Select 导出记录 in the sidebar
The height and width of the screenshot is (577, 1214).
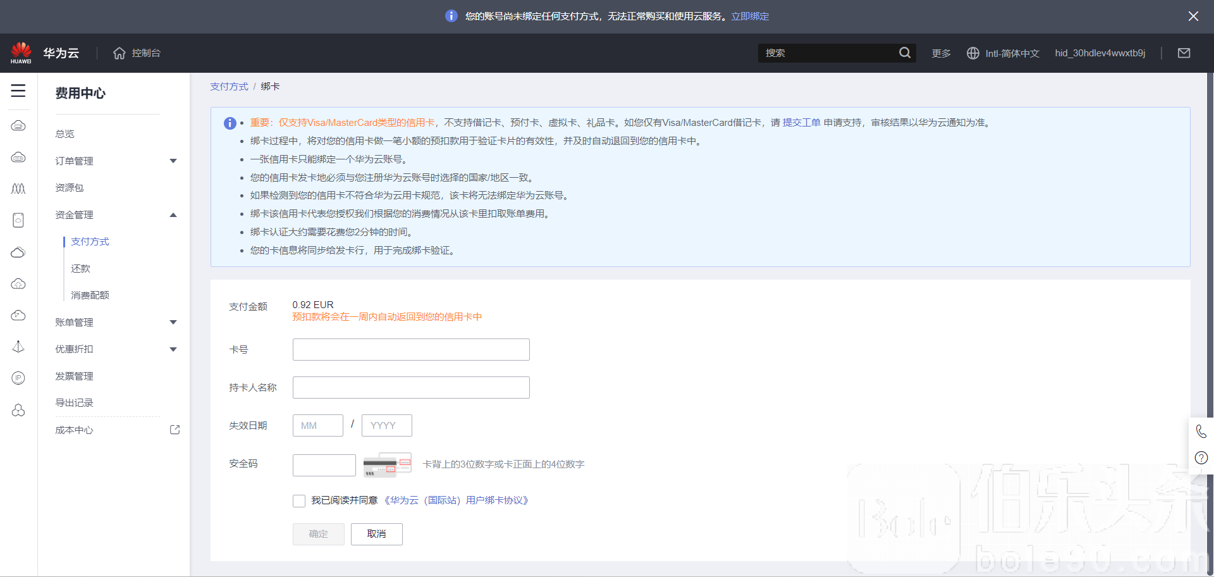point(74,403)
